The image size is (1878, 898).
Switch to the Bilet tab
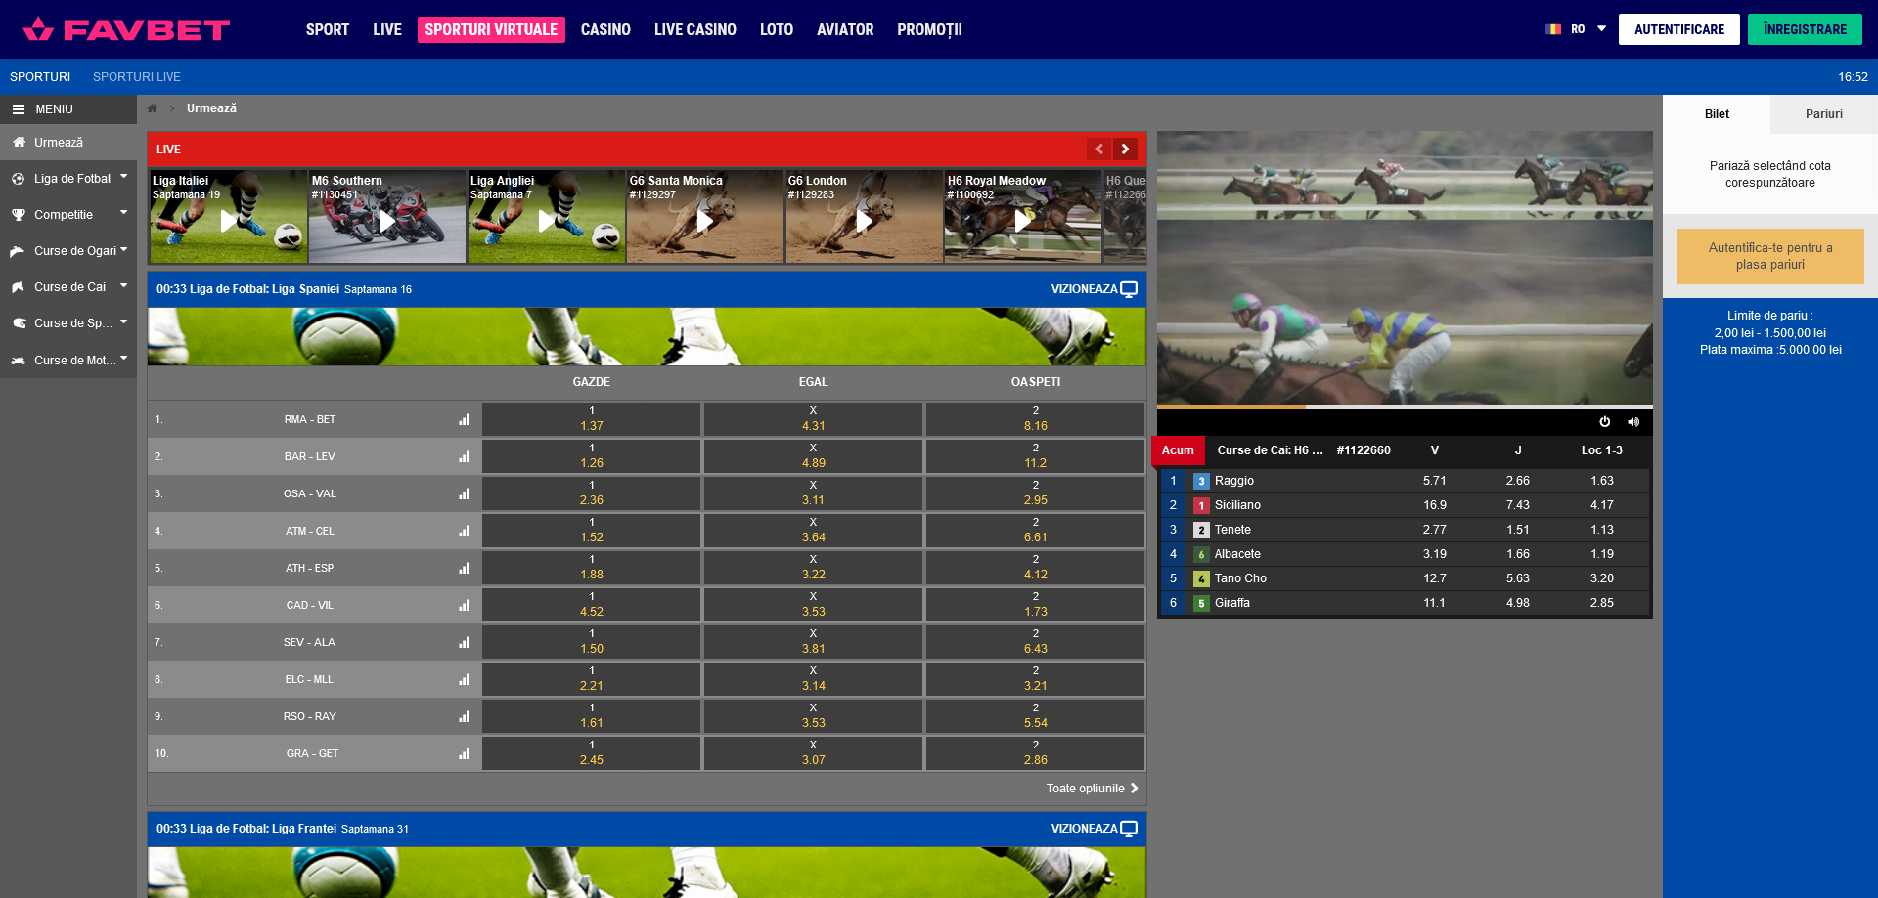[1717, 114]
